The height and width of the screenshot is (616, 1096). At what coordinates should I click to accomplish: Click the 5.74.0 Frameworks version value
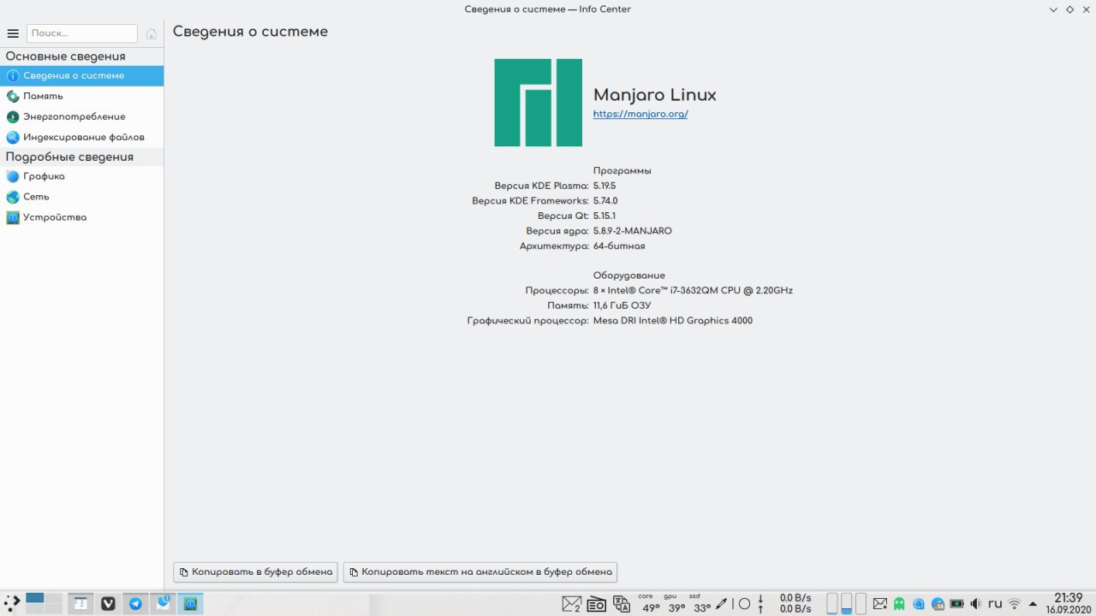[x=605, y=201]
